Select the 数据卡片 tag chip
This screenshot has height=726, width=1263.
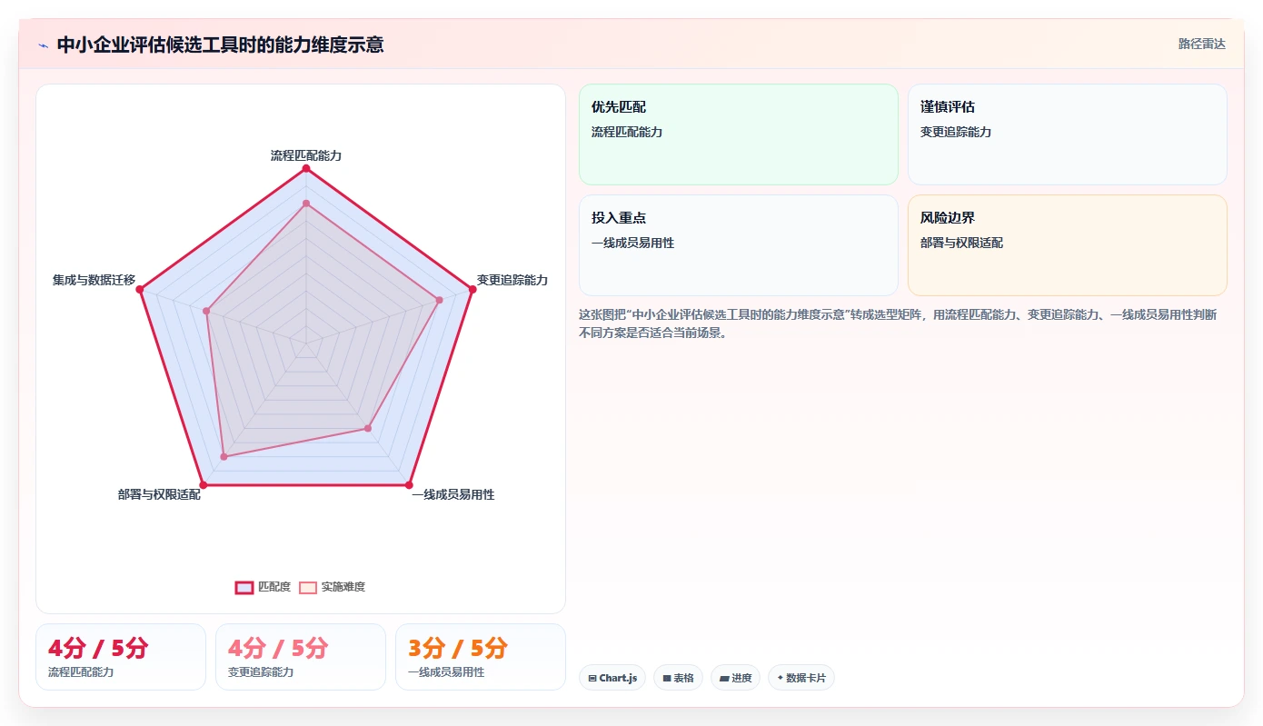[x=801, y=678]
